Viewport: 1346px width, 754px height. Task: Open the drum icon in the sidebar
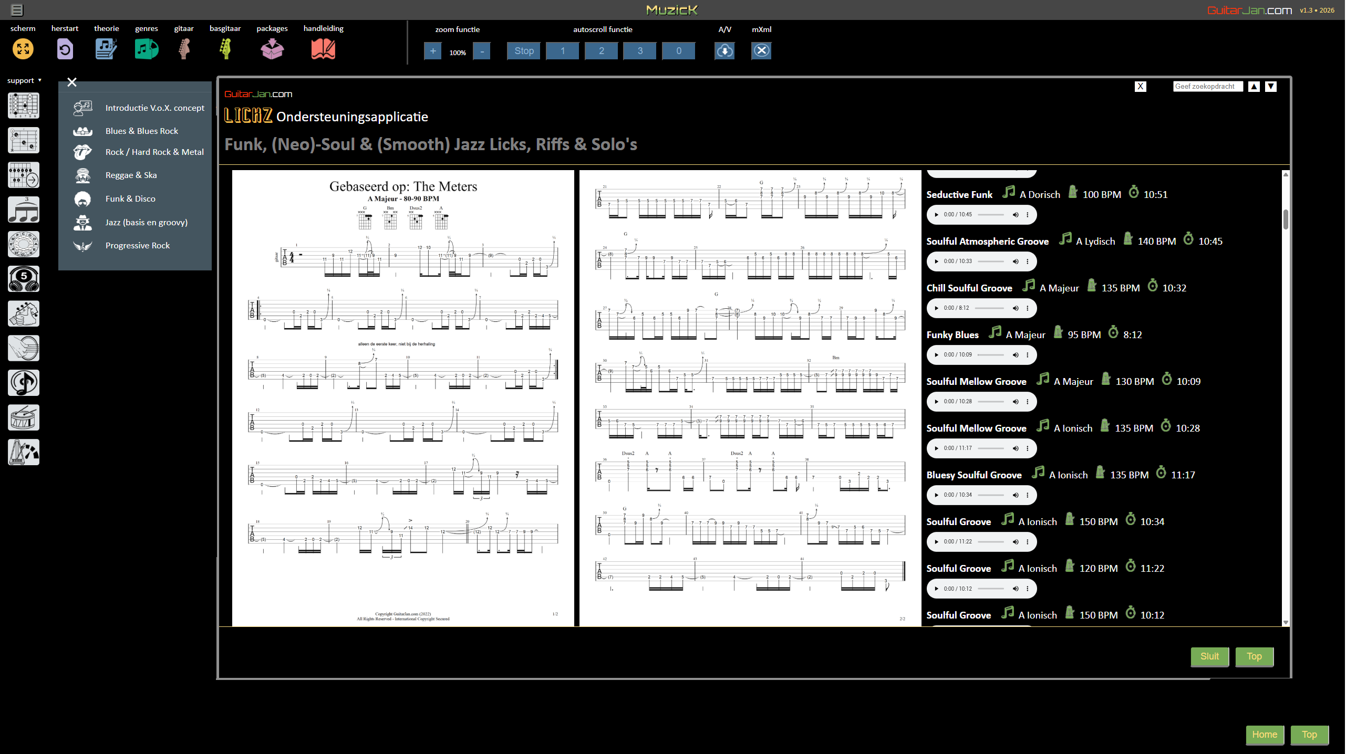24,417
